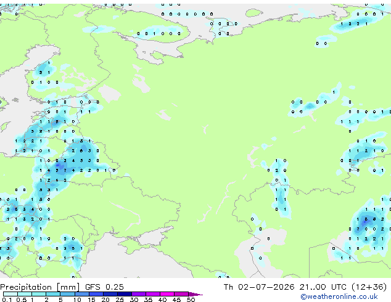
Task: Select the 2–5 mm legend color box
Action: point(53,294)
